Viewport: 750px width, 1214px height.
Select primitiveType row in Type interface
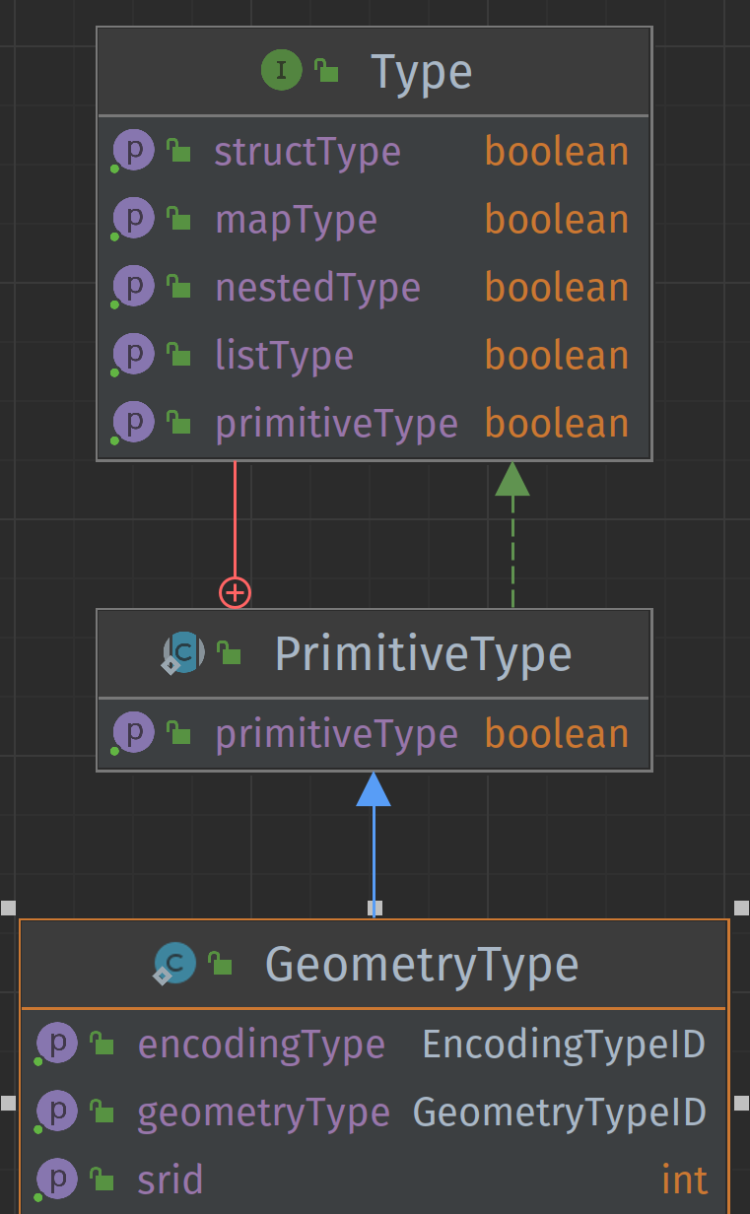tap(375, 424)
